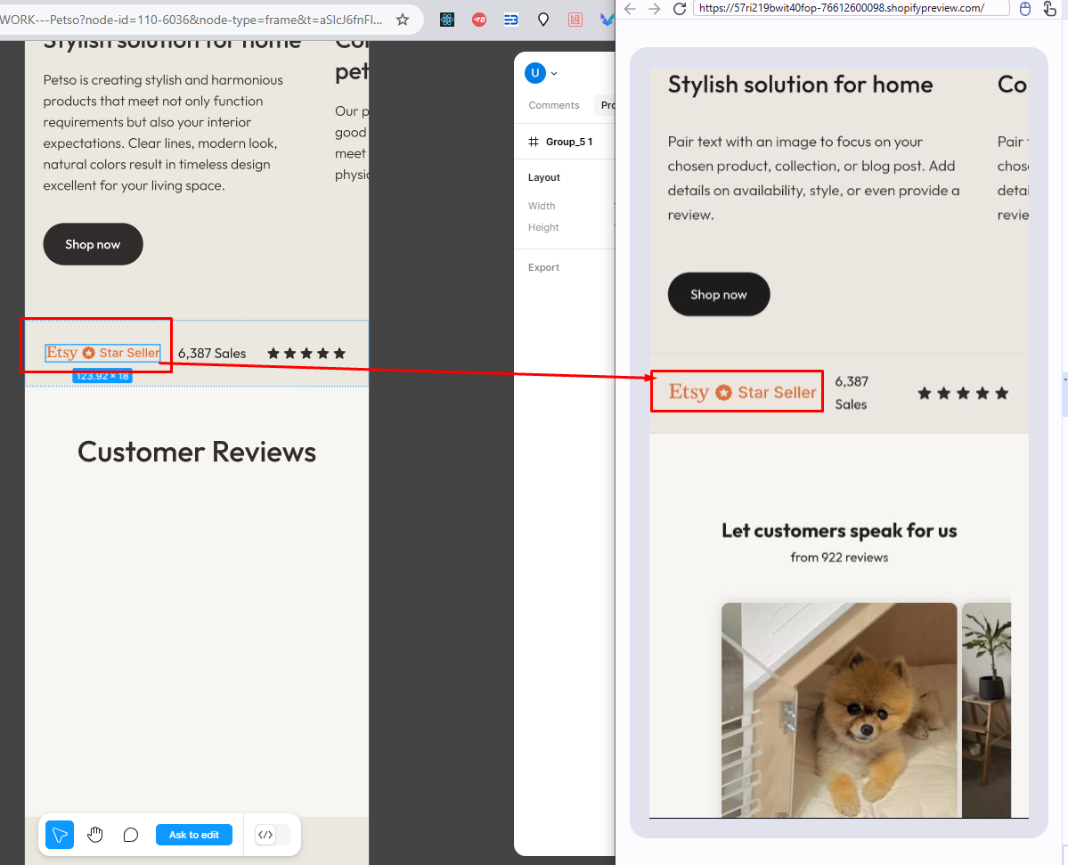Open the blue striped extension icon
Screen dimensions: 1068x865
tap(511, 20)
